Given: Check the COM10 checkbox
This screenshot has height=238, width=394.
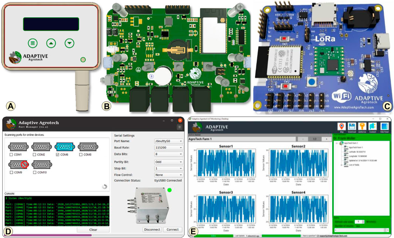Looking at the screenshot, I should (x=35, y=173).
